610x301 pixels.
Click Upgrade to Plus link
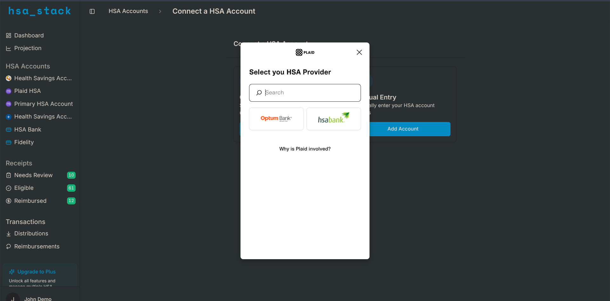[x=37, y=272]
